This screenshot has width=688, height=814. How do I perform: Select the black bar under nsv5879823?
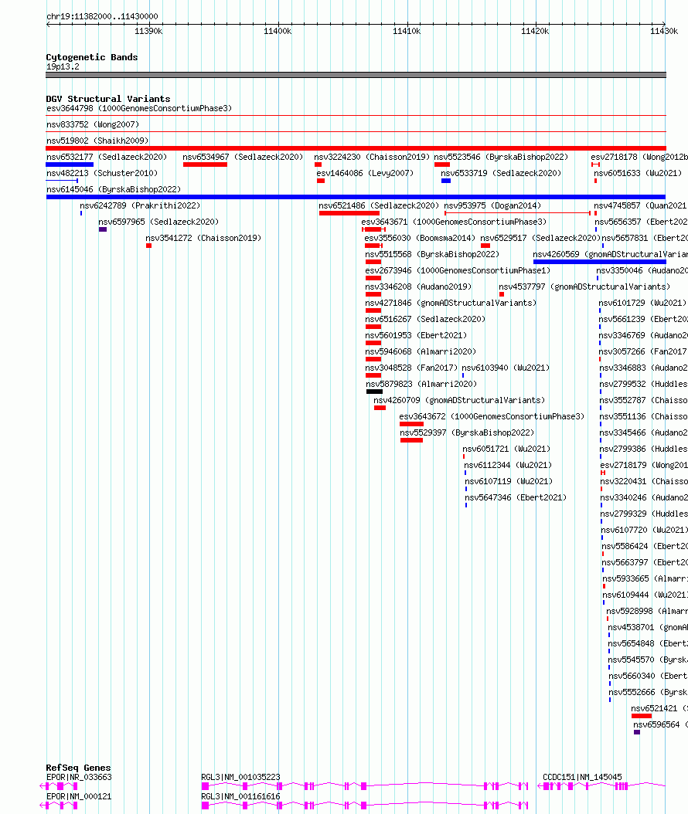point(374,392)
